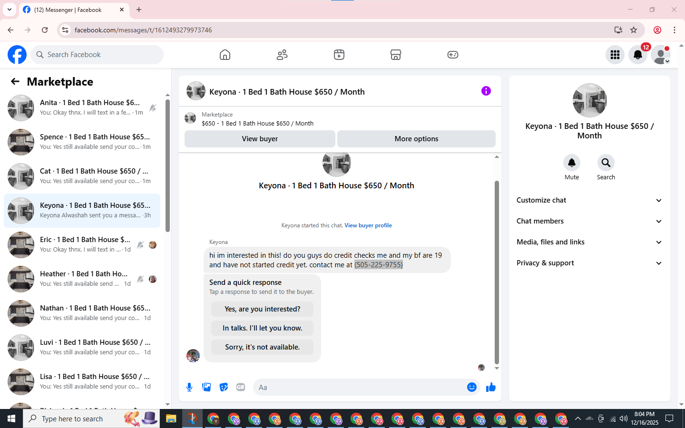Open the browser tab search dropdown

tap(10, 10)
